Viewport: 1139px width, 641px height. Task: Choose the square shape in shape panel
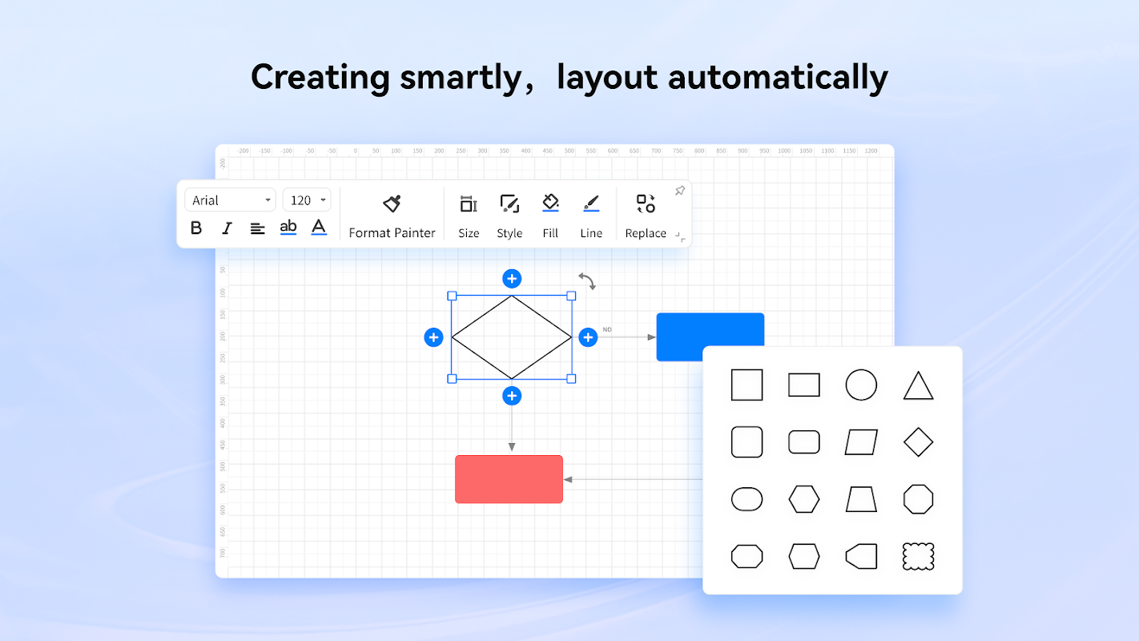click(747, 385)
